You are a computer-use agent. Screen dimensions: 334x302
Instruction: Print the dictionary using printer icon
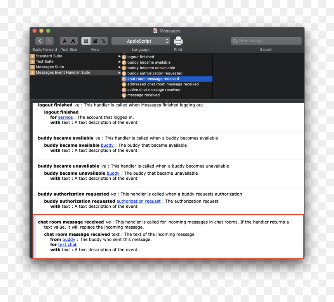178,41
